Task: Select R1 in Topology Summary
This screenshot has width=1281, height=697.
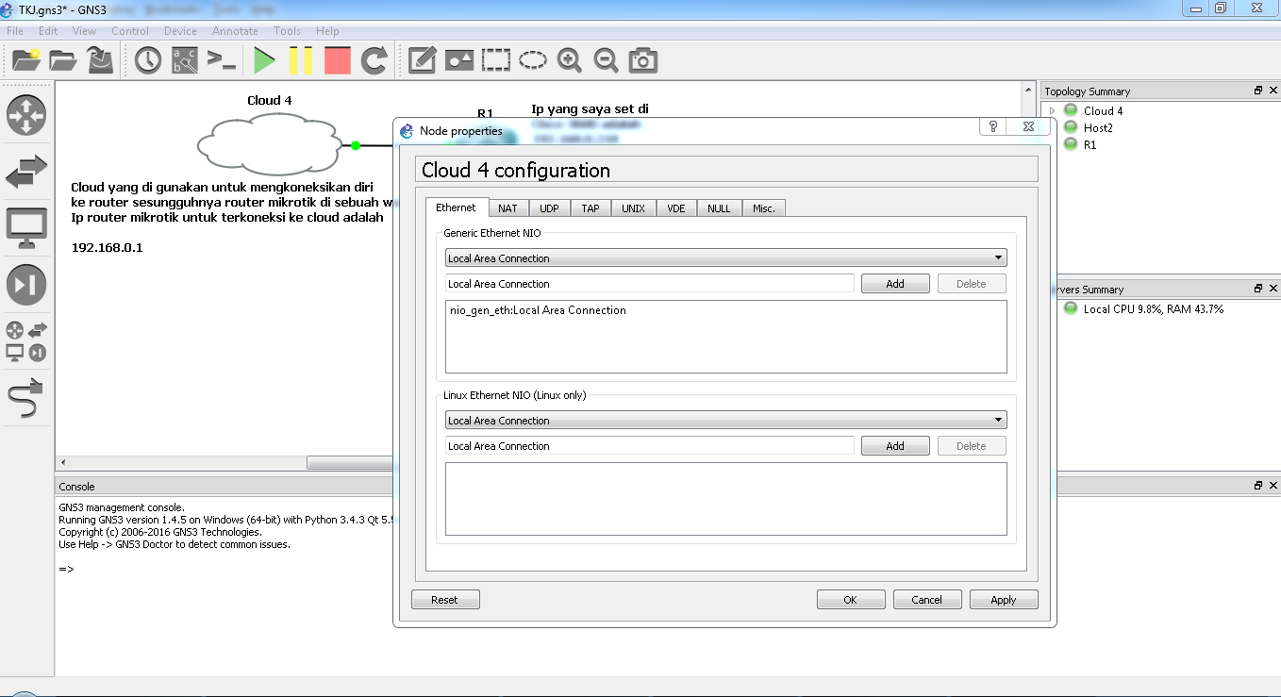Action: (1090, 144)
